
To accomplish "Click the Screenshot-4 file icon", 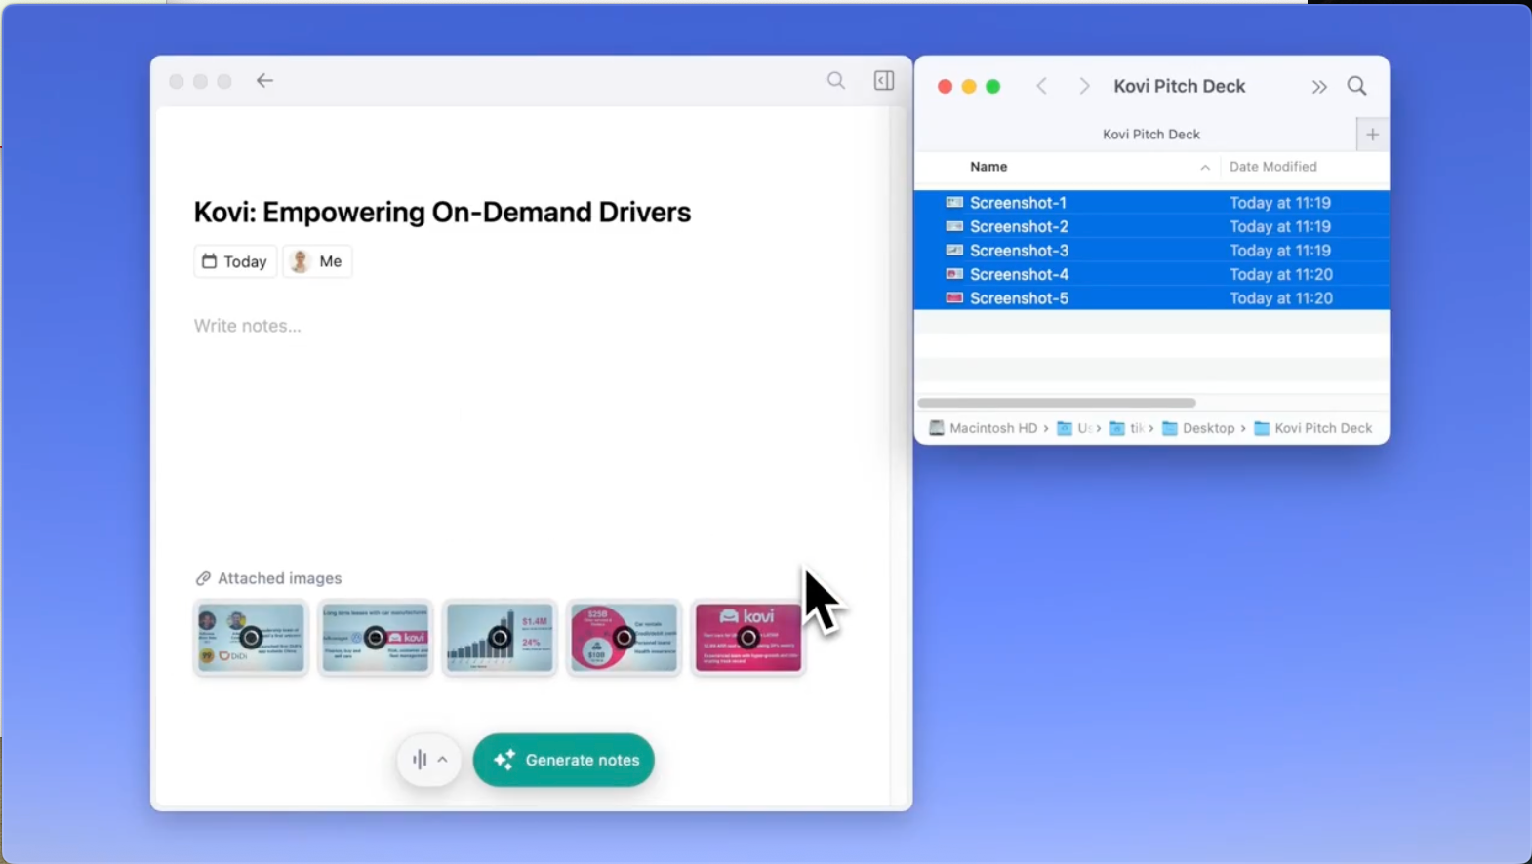I will click(x=954, y=274).
